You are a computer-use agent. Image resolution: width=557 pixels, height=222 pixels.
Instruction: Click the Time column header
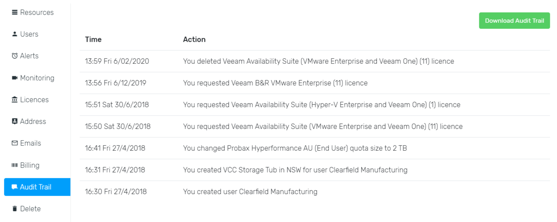[x=93, y=40]
